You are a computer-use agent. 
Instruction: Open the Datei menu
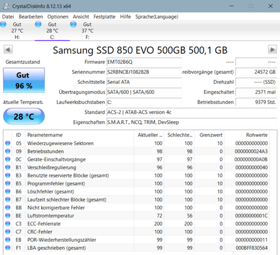pos(8,17)
